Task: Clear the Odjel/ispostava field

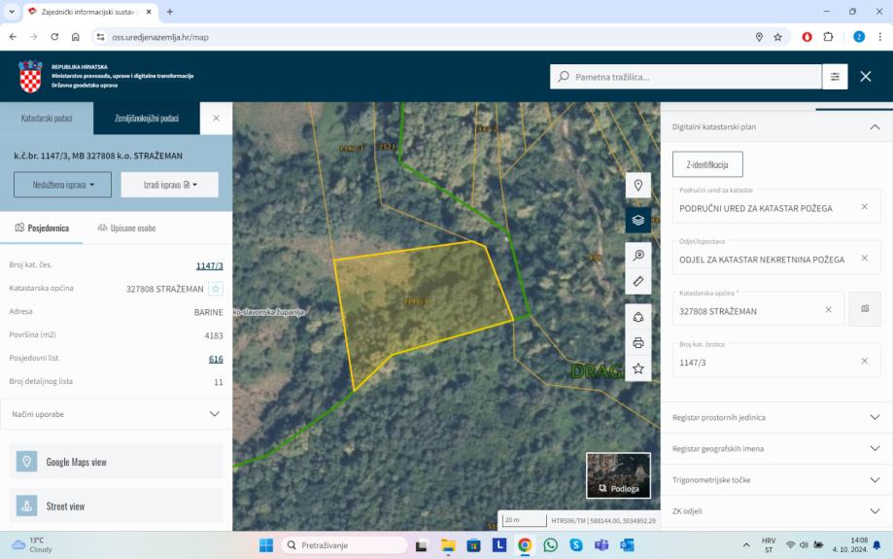Action: pos(864,259)
